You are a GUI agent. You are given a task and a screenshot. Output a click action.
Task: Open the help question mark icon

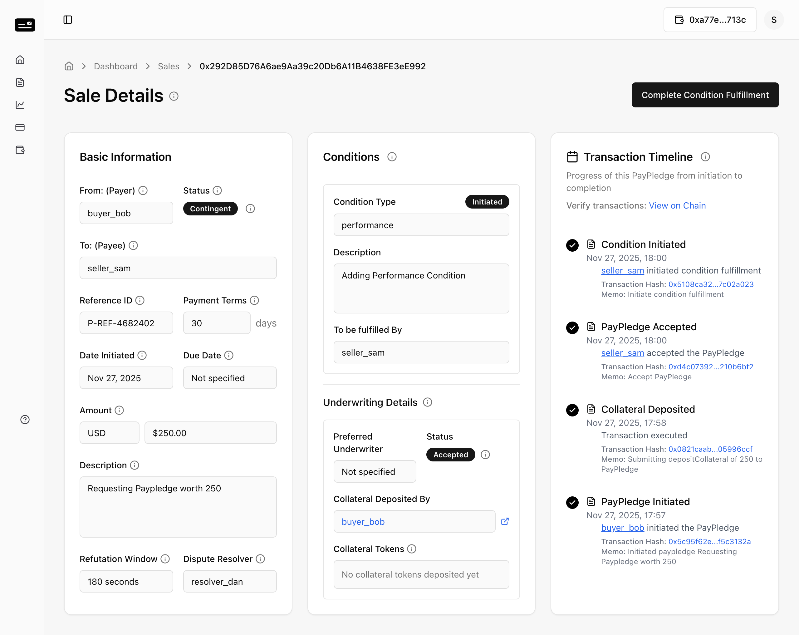[x=25, y=420]
